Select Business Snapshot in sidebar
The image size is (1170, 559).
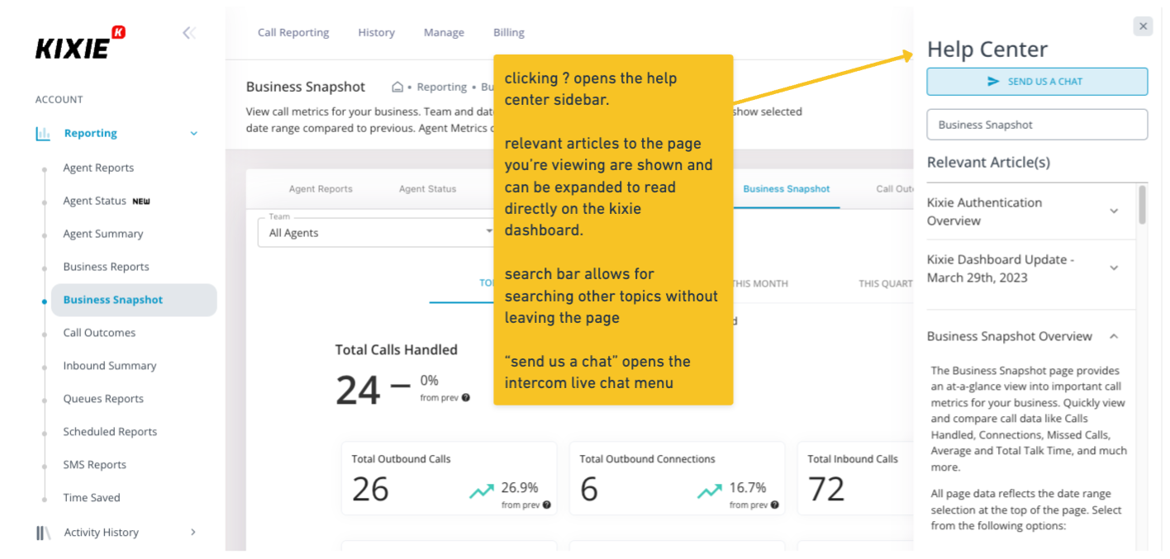(134, 300)
